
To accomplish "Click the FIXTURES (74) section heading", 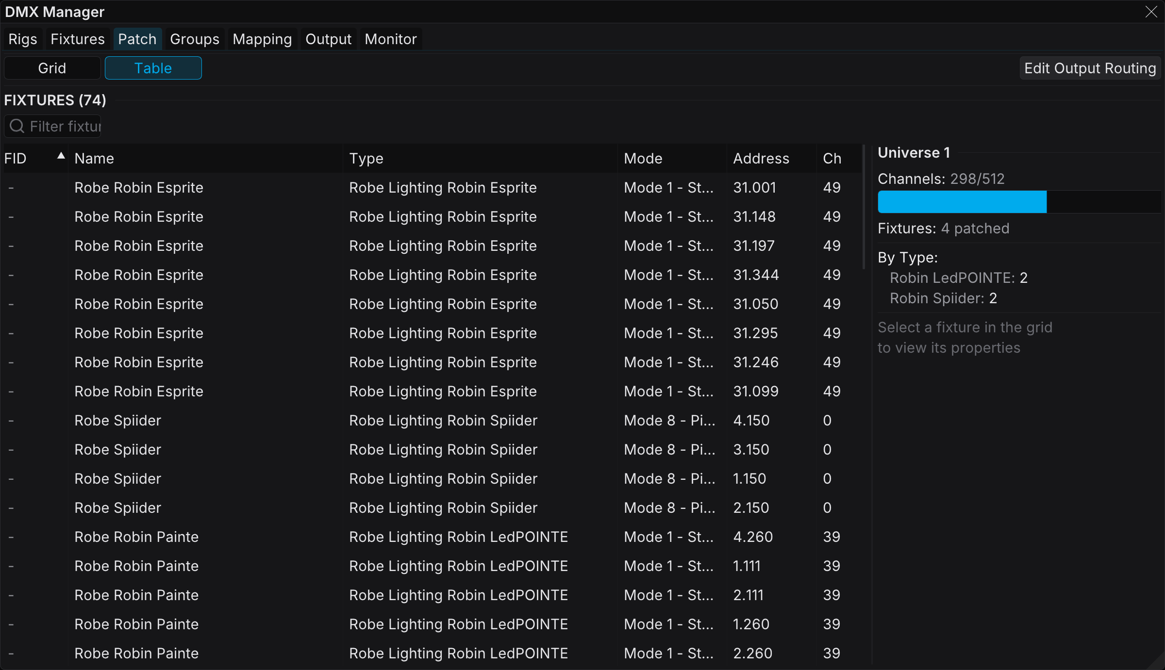I will click(x=55, y=100).
